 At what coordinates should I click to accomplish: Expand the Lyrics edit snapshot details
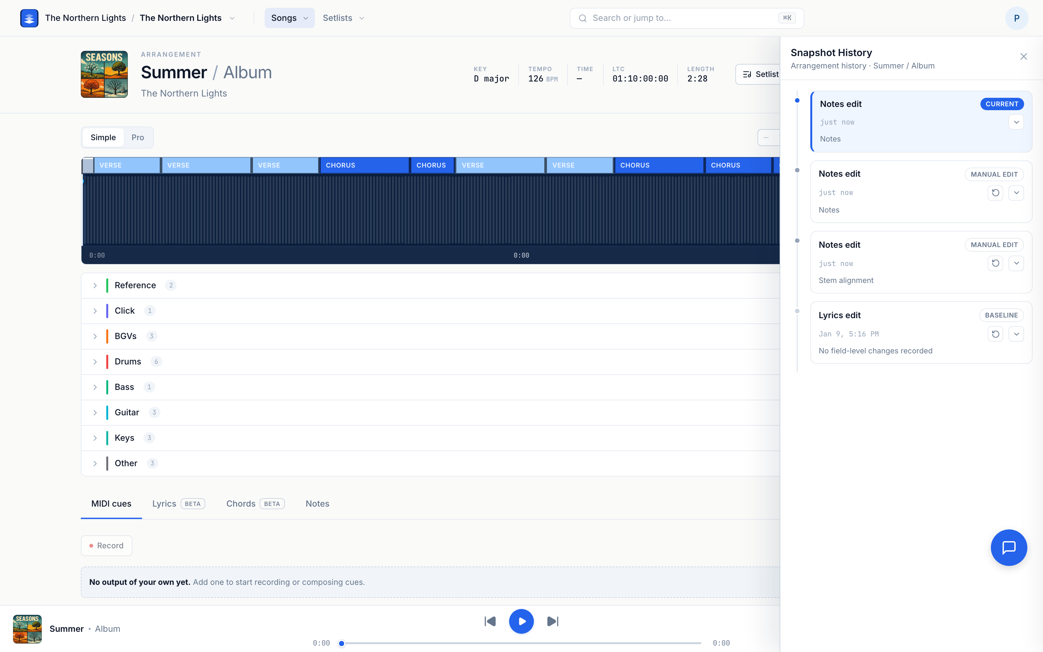[1016, 334]
